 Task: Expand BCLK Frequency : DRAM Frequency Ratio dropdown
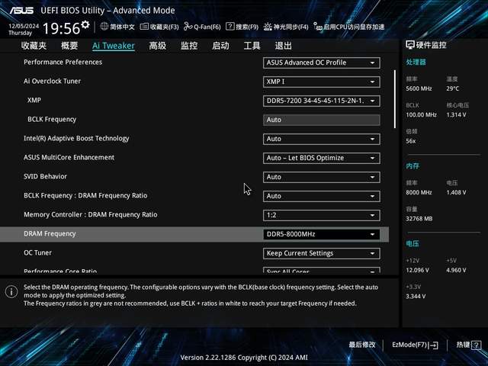tap(322, 196)
